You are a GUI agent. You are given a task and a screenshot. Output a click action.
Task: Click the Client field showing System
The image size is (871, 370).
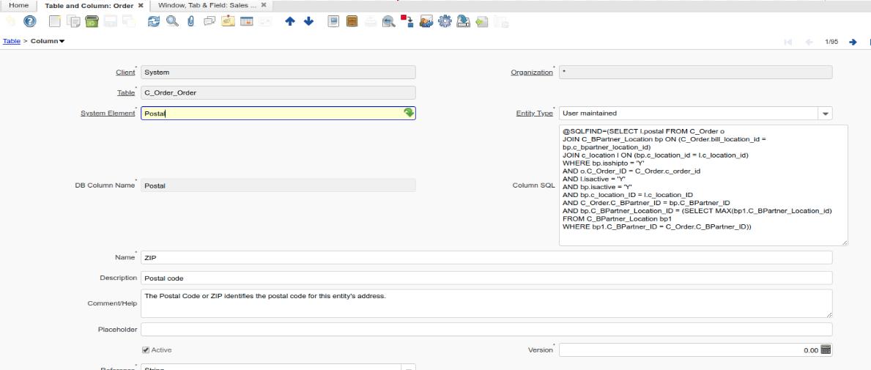click(278, 73)
